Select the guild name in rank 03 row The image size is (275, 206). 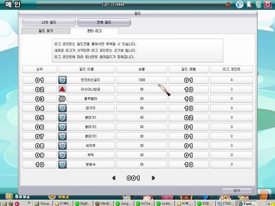pyautogui.click(x=90, y=99)
